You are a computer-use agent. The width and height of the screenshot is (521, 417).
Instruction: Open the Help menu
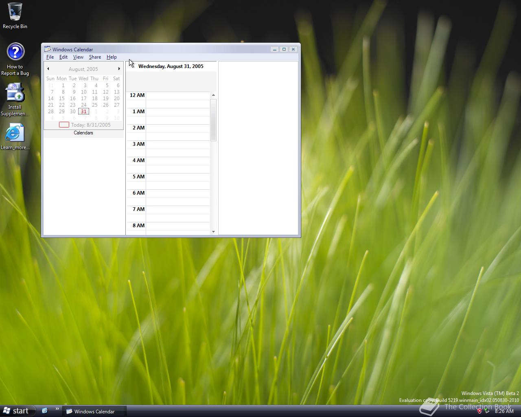tap(112, 57)
